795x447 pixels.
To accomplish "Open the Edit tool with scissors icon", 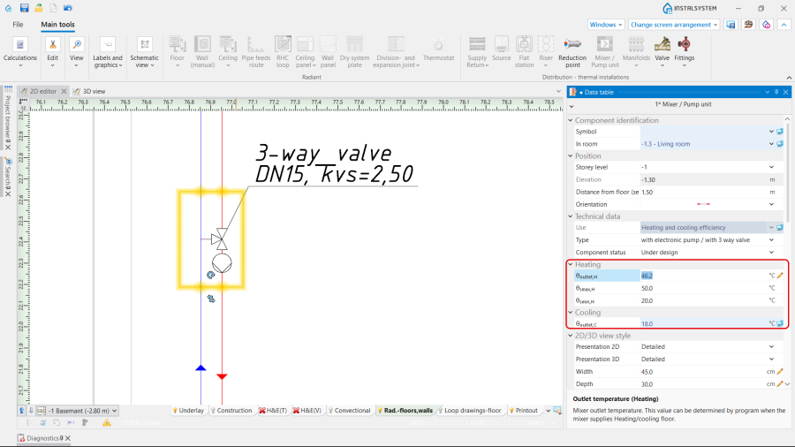I will click(52, 52).
